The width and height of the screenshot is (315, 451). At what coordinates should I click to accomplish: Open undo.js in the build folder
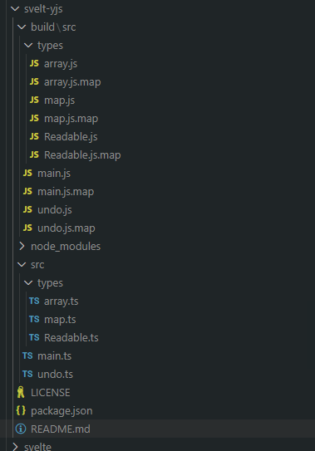tap(55, 209)
